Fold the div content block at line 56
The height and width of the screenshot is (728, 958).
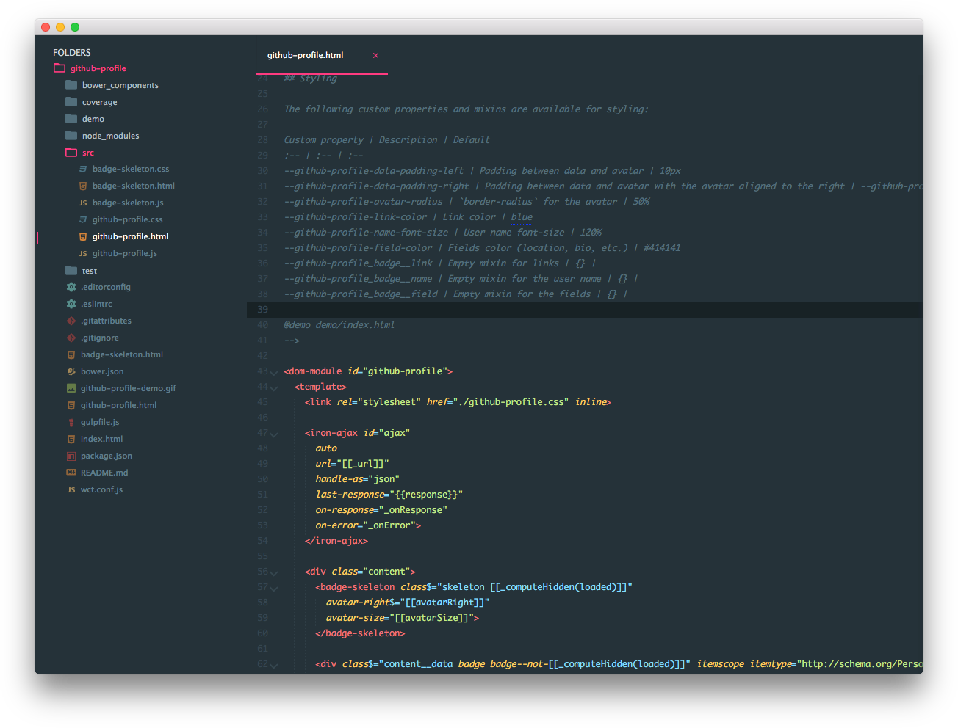click(274, 572)
